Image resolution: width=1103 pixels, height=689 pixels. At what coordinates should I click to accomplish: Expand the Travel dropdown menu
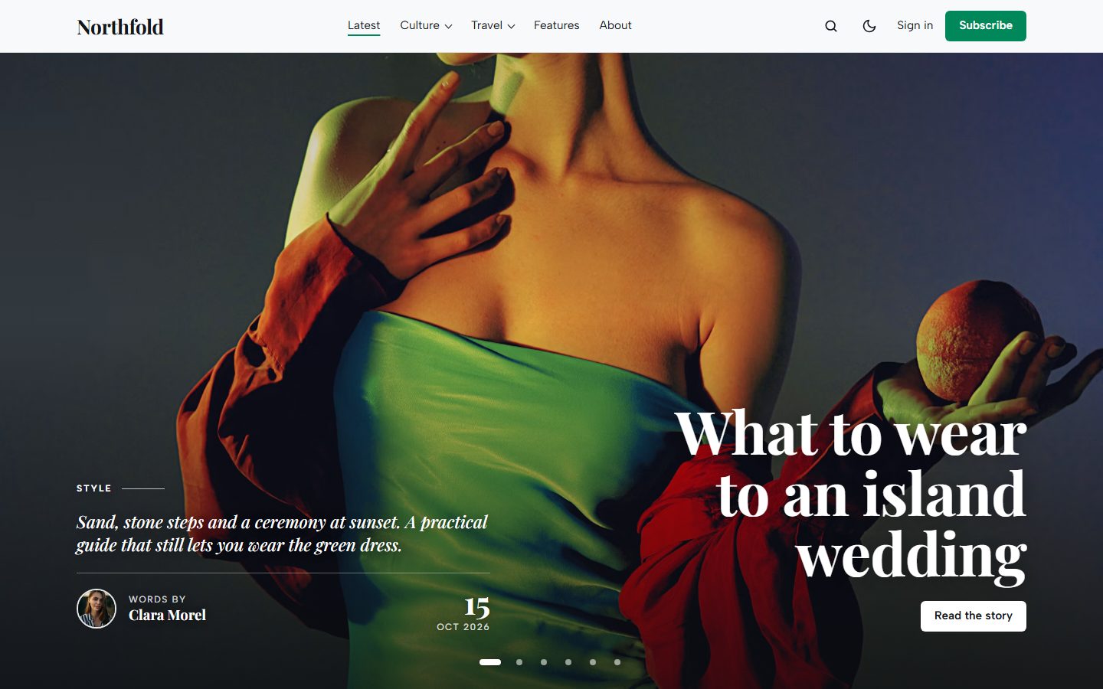493,25
